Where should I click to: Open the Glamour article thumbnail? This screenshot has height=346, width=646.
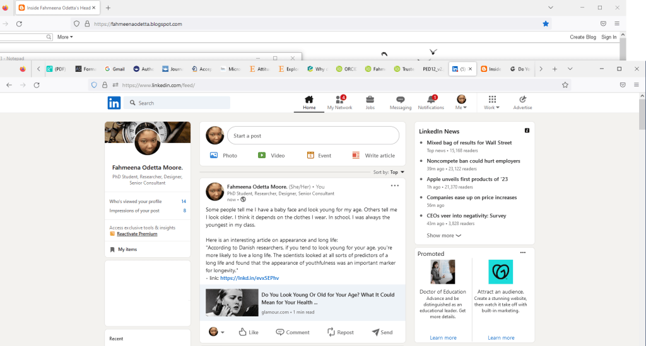tap(232, 302)
